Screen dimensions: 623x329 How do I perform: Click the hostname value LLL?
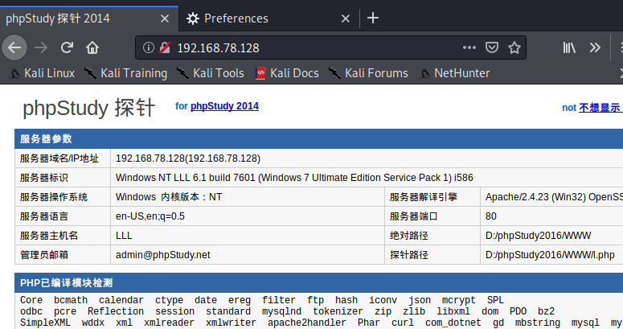(x=124, y=236)
